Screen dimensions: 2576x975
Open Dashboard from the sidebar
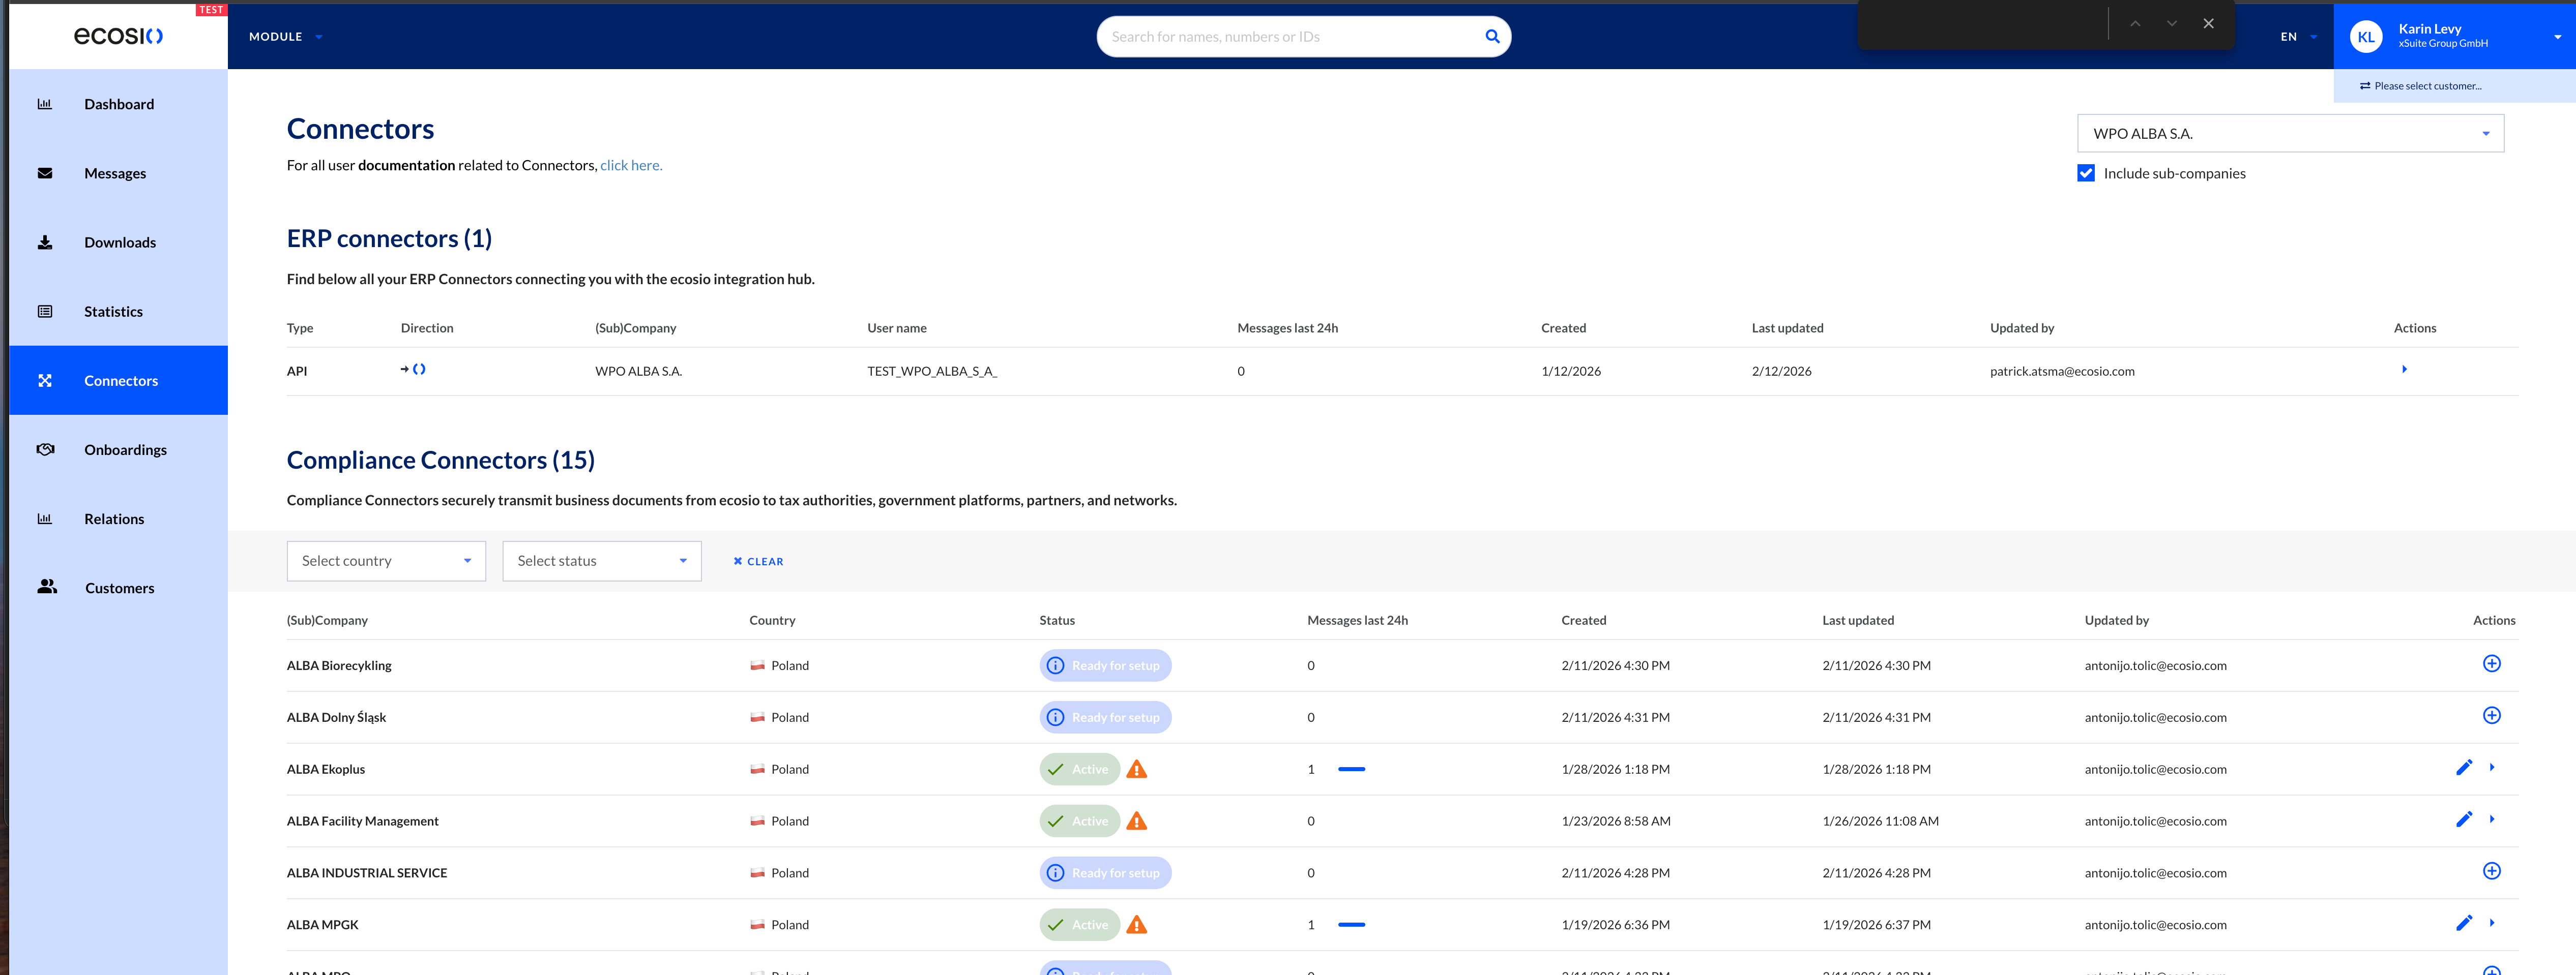(118, 104)
